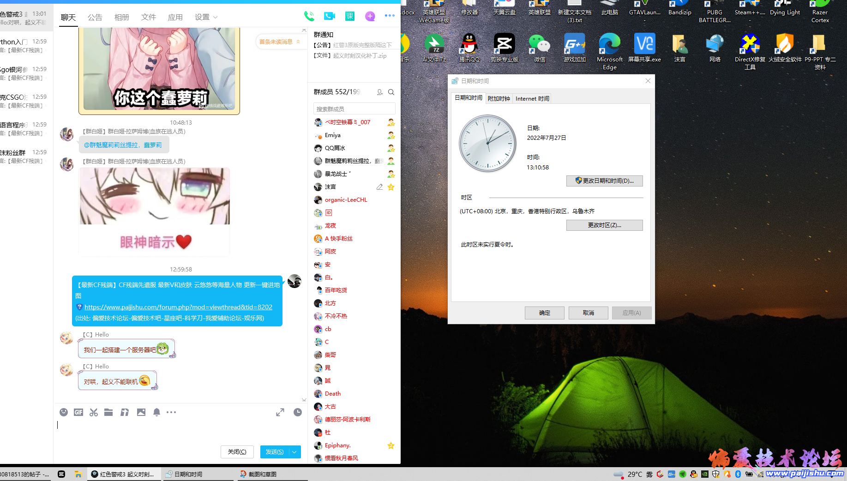847x481 pixels.
Task: Select the 日期和时间 tab in dialog
Action: [x=468, y=98]
